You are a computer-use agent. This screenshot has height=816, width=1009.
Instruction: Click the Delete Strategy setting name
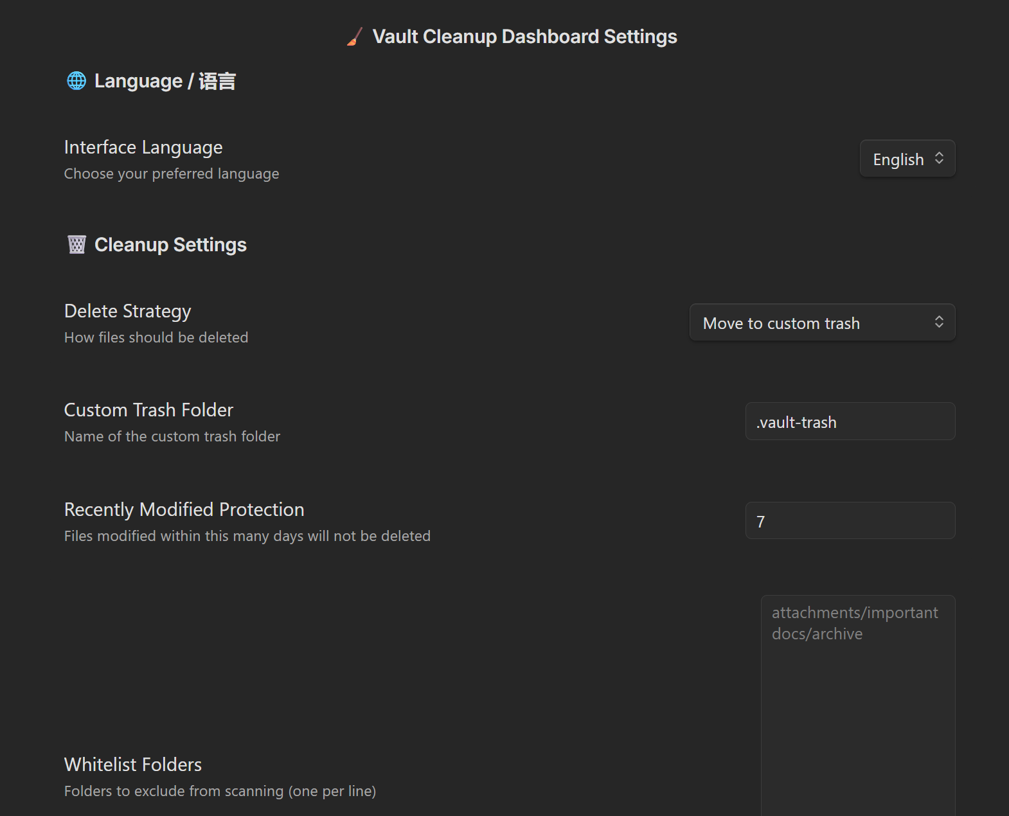point(128,312)
